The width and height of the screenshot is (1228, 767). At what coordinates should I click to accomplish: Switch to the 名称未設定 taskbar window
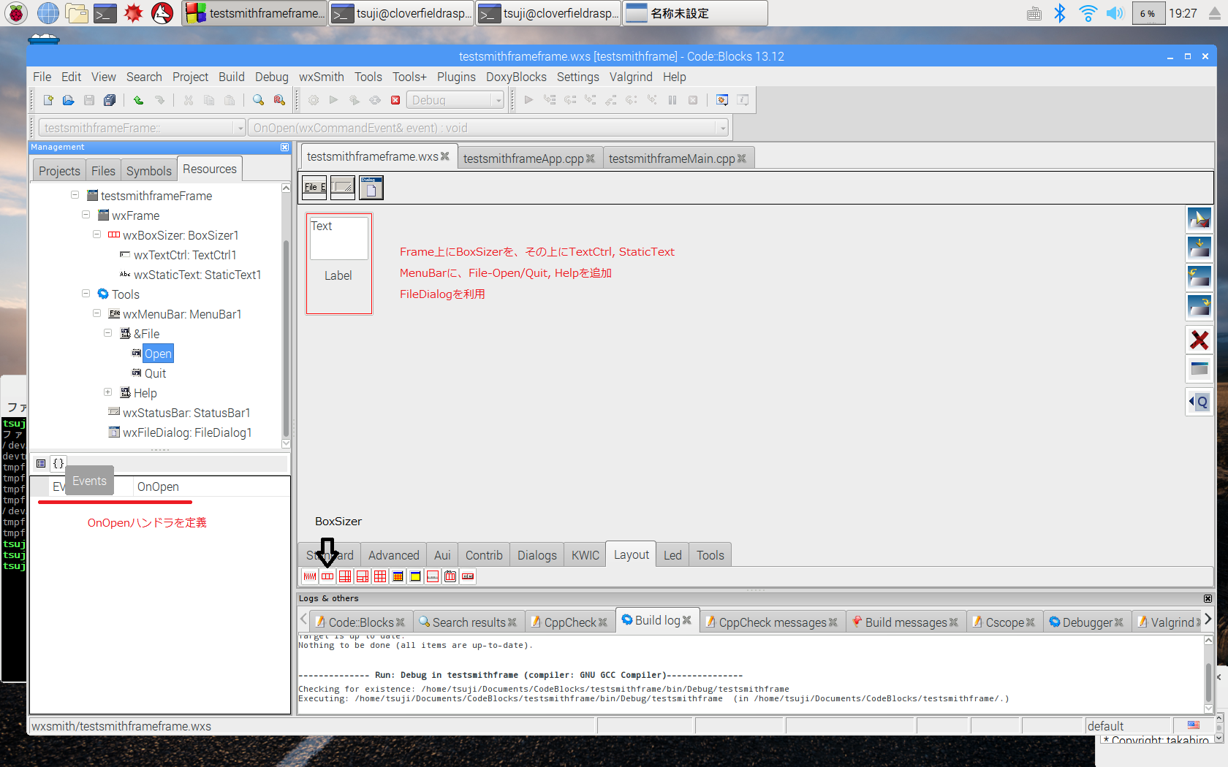(694, 13)
